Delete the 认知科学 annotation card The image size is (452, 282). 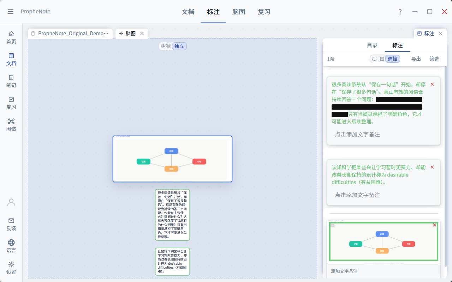tap(432, 167)
